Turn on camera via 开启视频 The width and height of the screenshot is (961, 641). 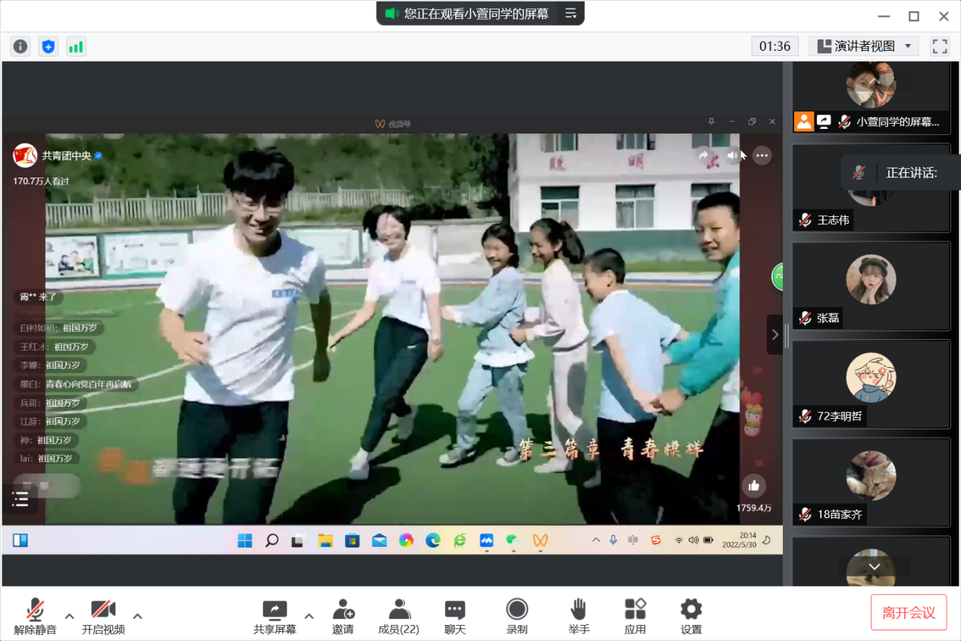tap(103, 616)
